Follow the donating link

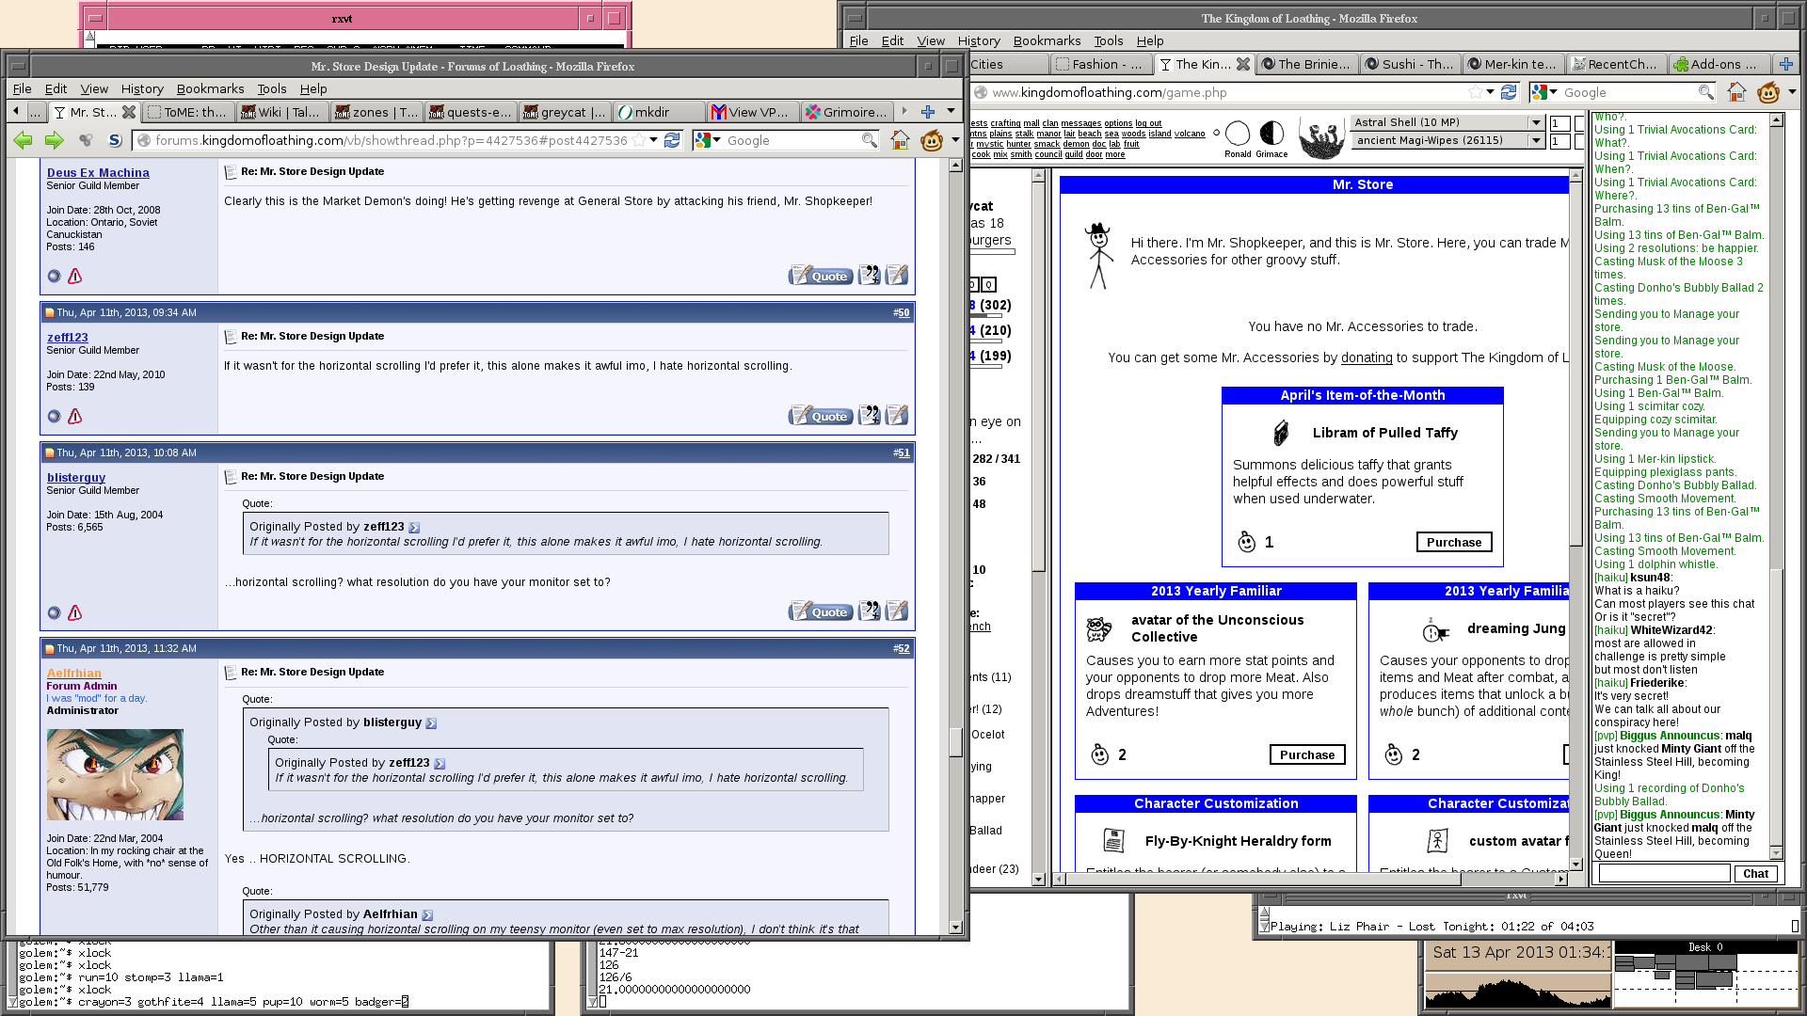1367,357
